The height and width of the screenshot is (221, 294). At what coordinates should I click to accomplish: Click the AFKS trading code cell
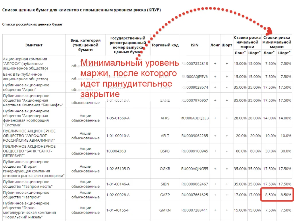pyautogui.click(x=165, y=118)
